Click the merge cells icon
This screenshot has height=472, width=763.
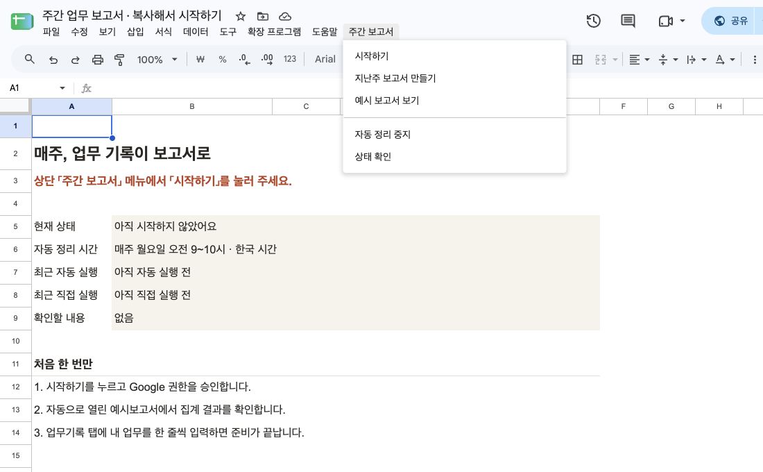point(601,60)
